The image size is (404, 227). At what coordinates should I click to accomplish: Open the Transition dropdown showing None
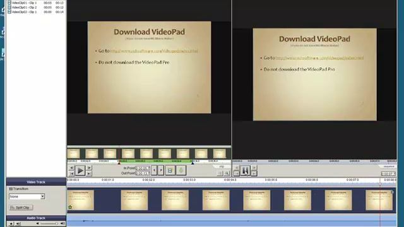tap(27, 197)
